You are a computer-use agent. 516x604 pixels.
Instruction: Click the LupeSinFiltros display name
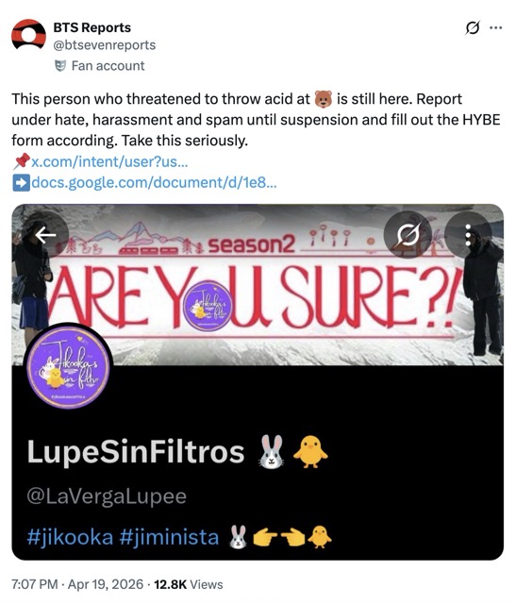tap(136, 451)
